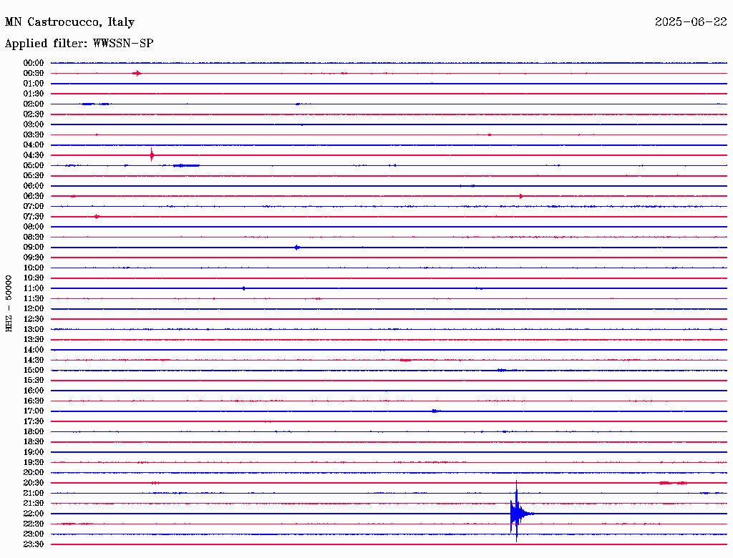
Task: Click the 17:00 time label
Action: [x=34, y=411]
